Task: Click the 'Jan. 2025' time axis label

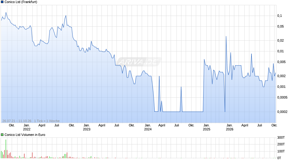Action: (206, 127)
